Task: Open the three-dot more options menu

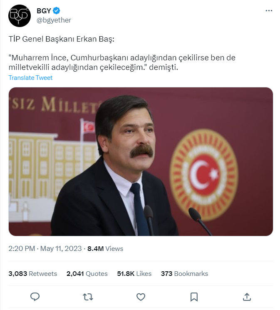Action: click(269, 11)
